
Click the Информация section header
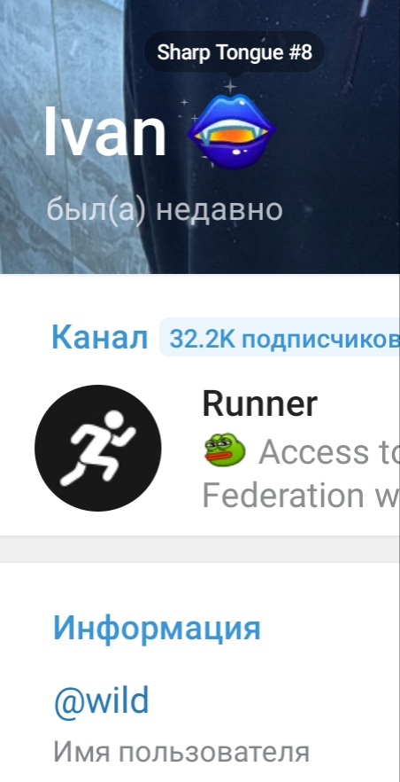pos(157,628)
